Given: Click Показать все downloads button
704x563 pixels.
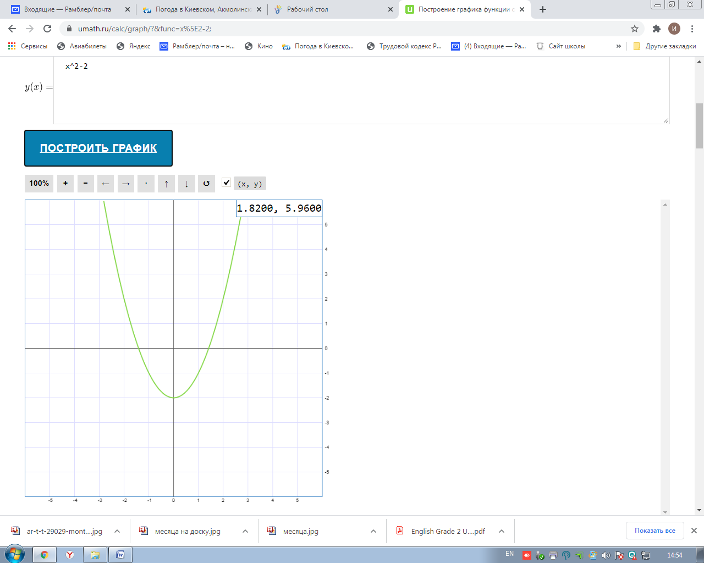Looking at the screenshot, I should tap(655, 531).
